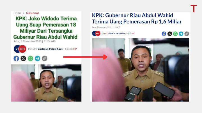Open the green Joko Widodo headline
This screenshot has width=202, height=113.
click(x=45, y=28)
